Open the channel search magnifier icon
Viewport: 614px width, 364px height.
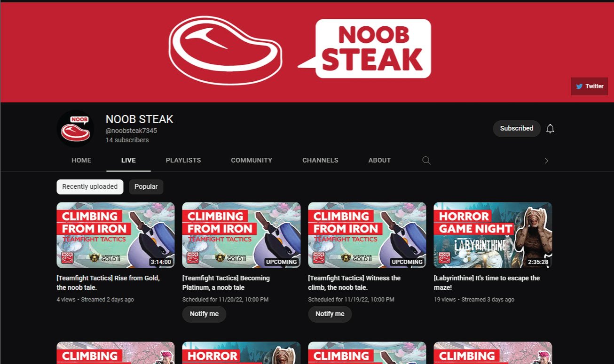[x=426, y=160]
